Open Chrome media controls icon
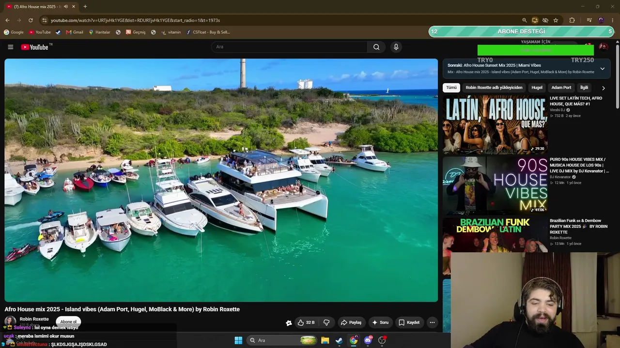This screenshot has height=348, width=620. [589, 20]
